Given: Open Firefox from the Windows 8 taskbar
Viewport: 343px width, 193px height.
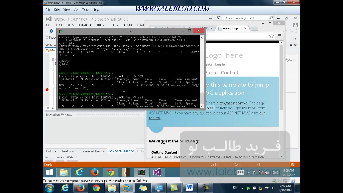Looking at the screenshot, I should coord(95,172).
